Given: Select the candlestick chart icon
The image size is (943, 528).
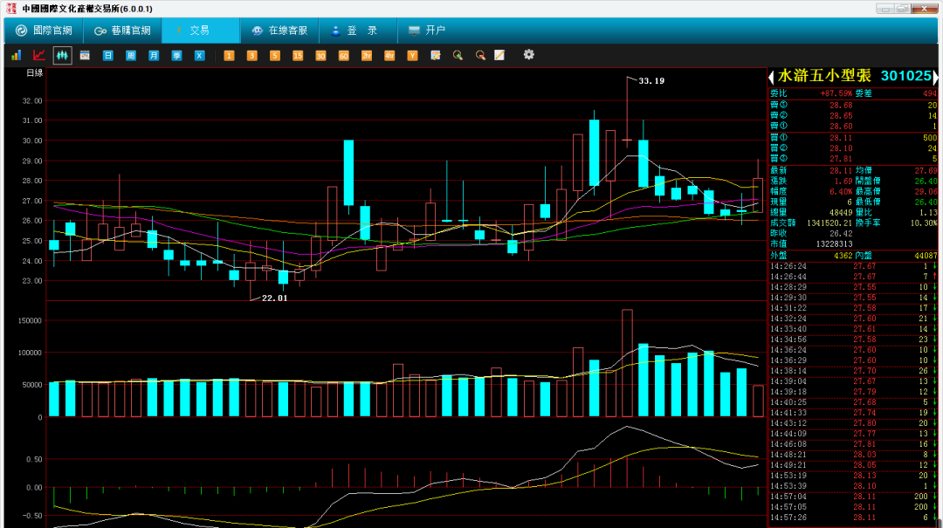Looking at the screenshot, I should click(x=62, y=55).
